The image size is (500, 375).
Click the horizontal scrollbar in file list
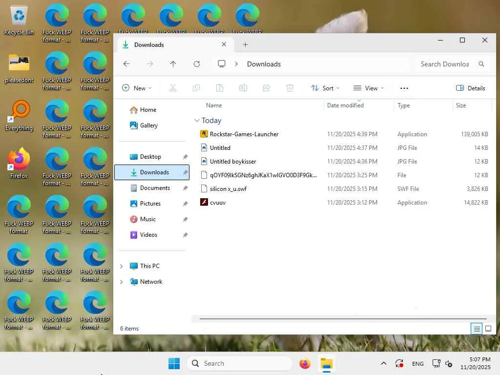point(343,318)
